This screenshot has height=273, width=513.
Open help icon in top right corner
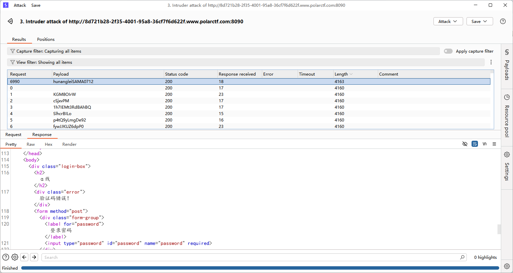tap(503, 21)
